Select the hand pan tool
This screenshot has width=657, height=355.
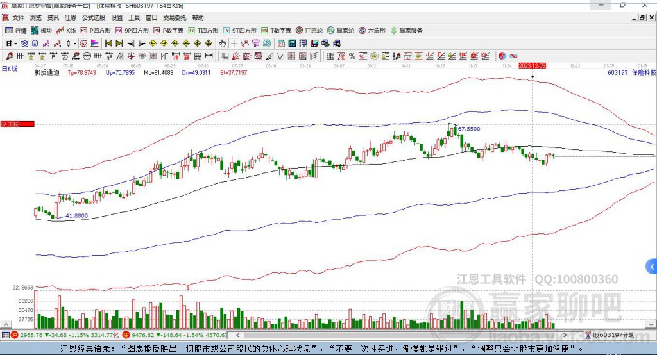coord(223,43)
